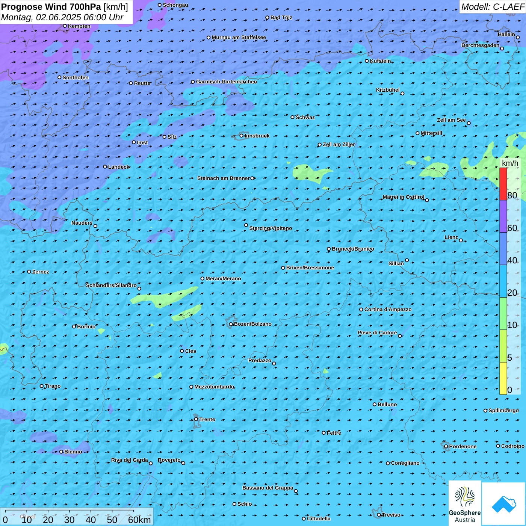Click the 'Landeck' label
526x526 pixels.
pyautogui.click(x=119, y=167)
